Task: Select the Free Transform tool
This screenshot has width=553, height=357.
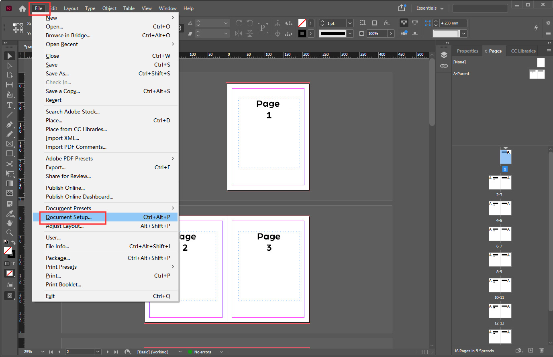Action: pyautogui.click(x=10, y=174)
